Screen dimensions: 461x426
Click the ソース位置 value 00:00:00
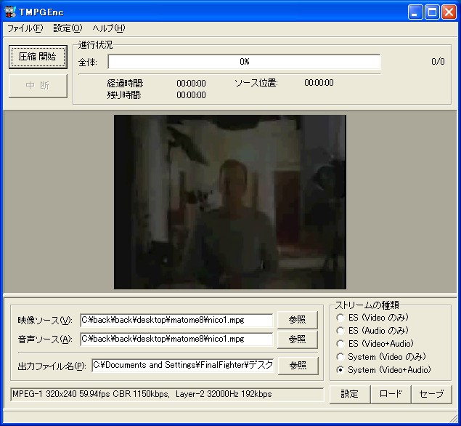(319, 83)
